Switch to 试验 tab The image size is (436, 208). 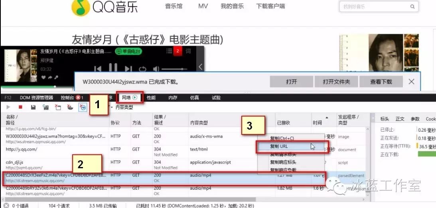pyautogui.click(x=216, y=97)
